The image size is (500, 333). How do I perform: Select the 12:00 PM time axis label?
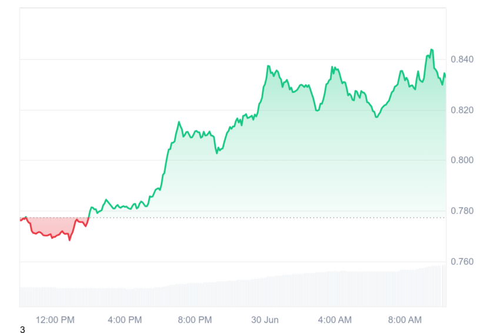click(55, 320)
